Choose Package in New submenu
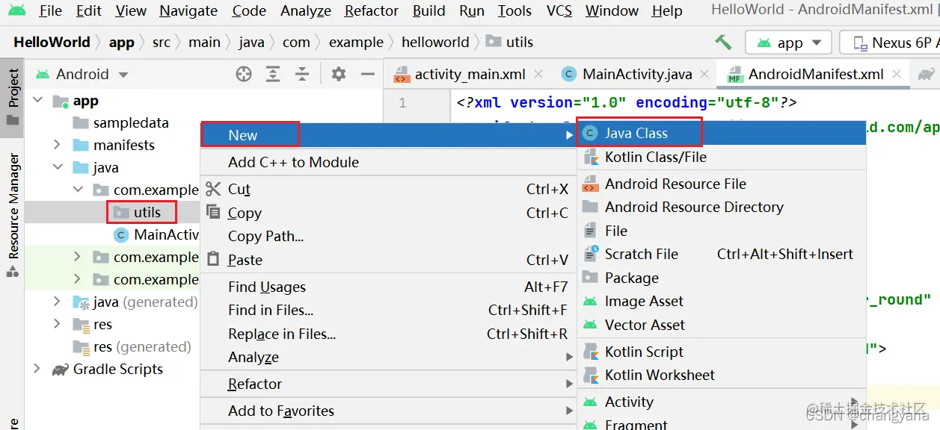The height and width of the screenshot is (430, 940). (721, 278)
